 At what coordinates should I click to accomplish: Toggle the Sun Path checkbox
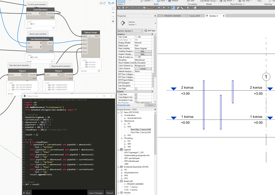tap(136, 89)
